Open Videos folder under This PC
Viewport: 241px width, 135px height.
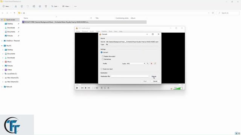(x=9, y=70)
